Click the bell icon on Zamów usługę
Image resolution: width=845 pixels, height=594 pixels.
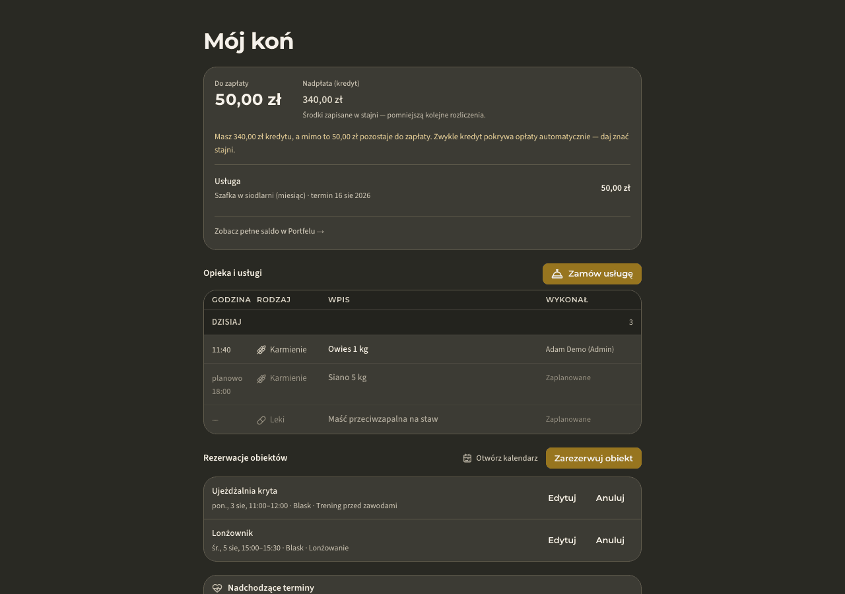[x=557, y=274]
